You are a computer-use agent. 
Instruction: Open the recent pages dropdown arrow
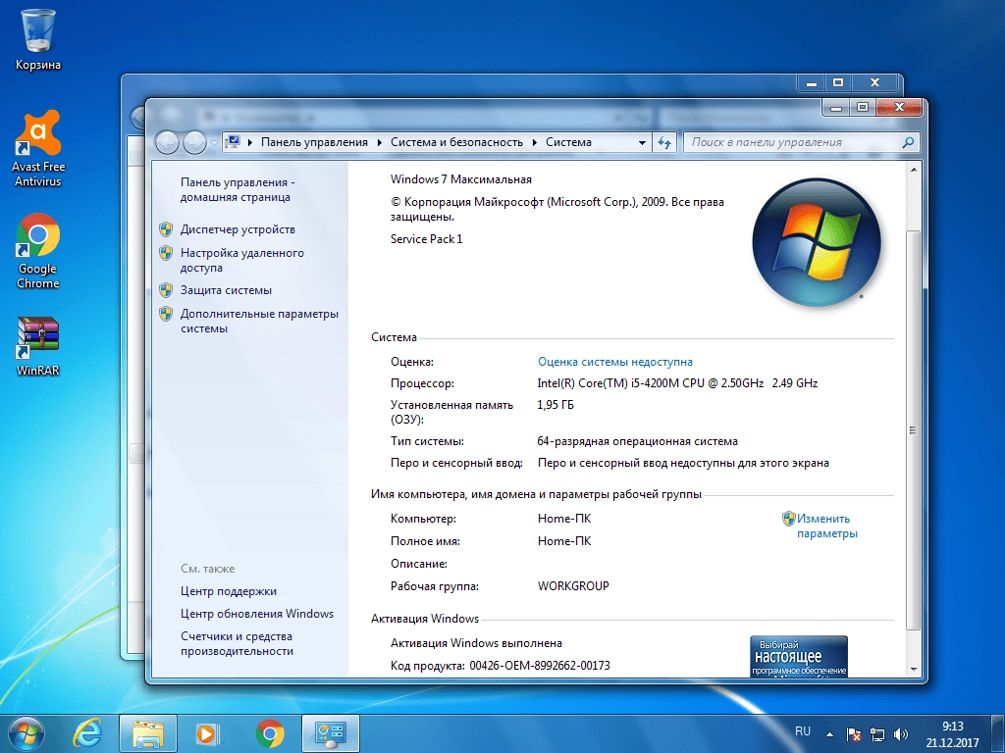pos(214,143)
